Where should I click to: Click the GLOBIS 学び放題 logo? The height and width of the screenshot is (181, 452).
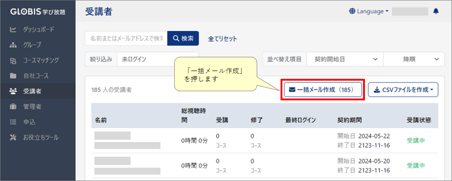(38, 12)
